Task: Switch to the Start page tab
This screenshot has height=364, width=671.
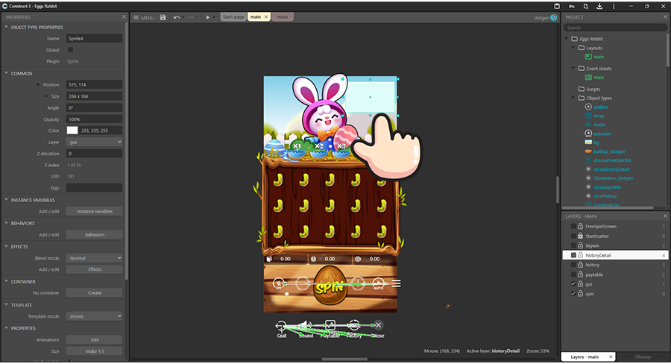Action: [234, 16]
